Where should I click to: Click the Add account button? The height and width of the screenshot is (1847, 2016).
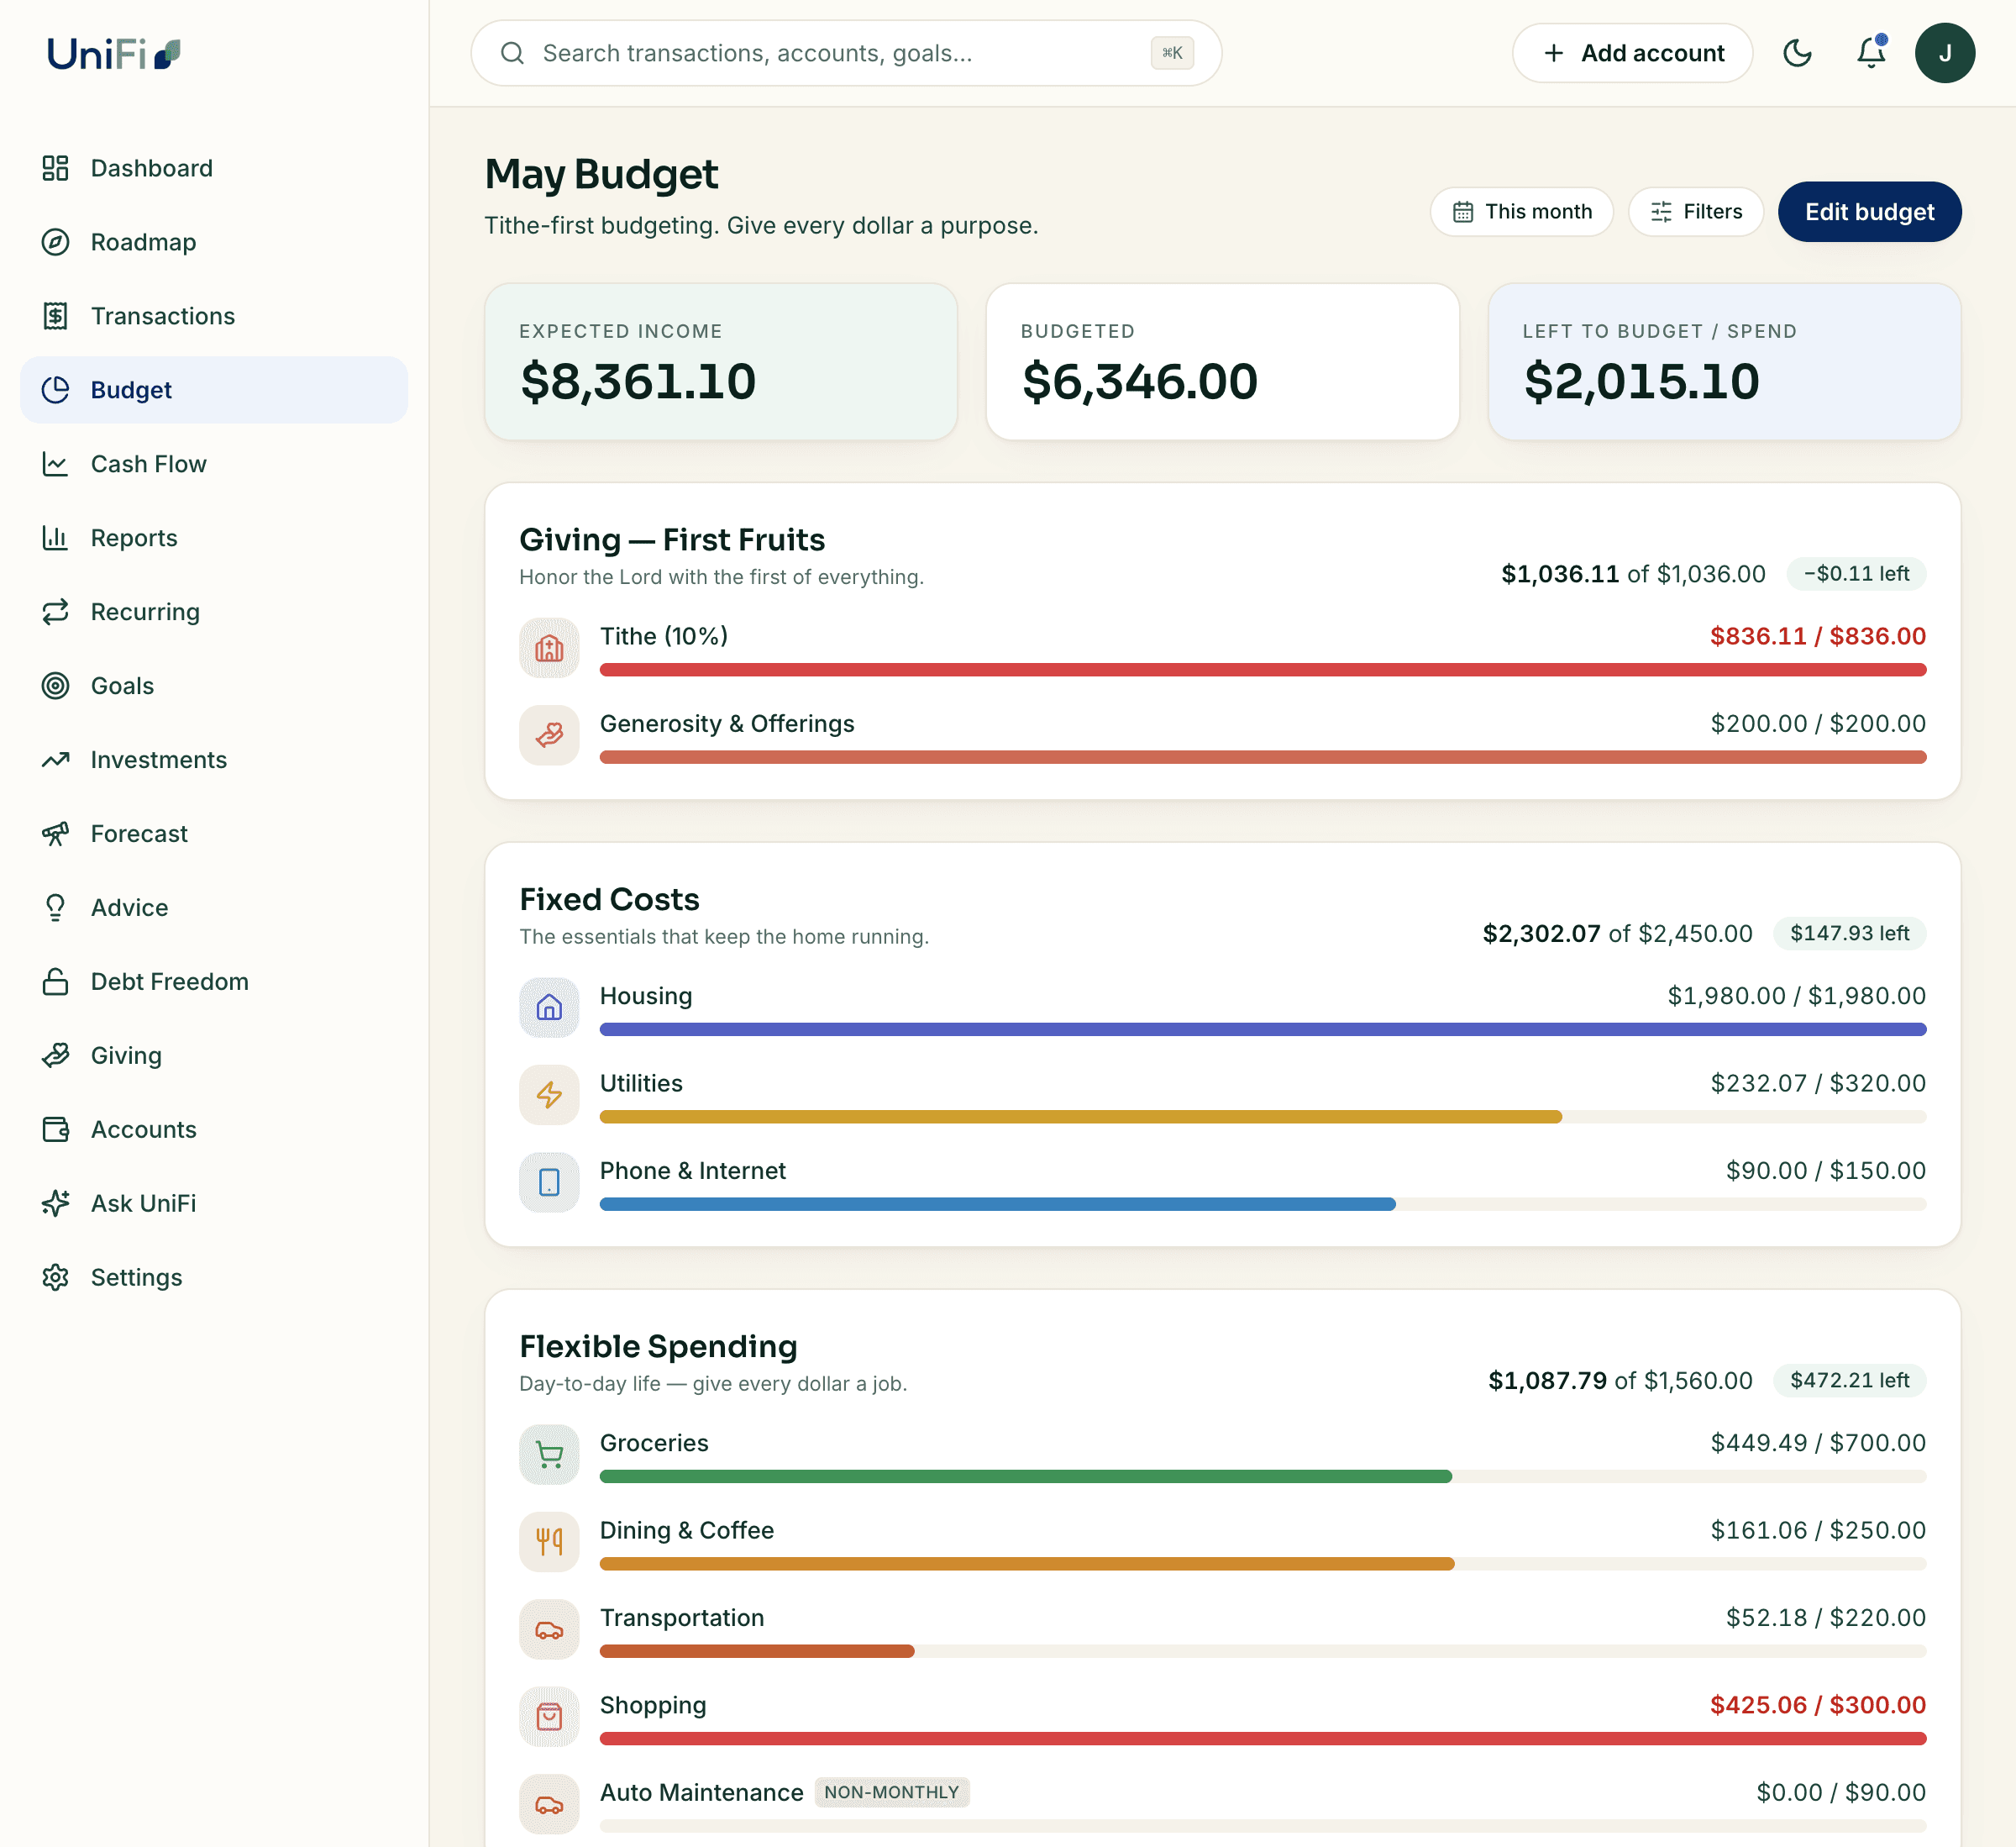pos(1632,53)
